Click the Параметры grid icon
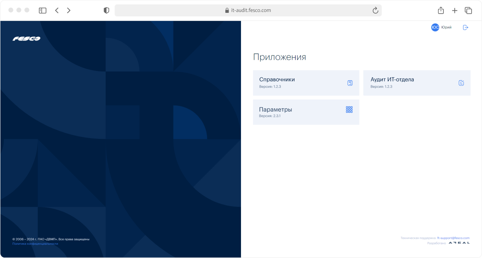482x258 pixels. 349,110
